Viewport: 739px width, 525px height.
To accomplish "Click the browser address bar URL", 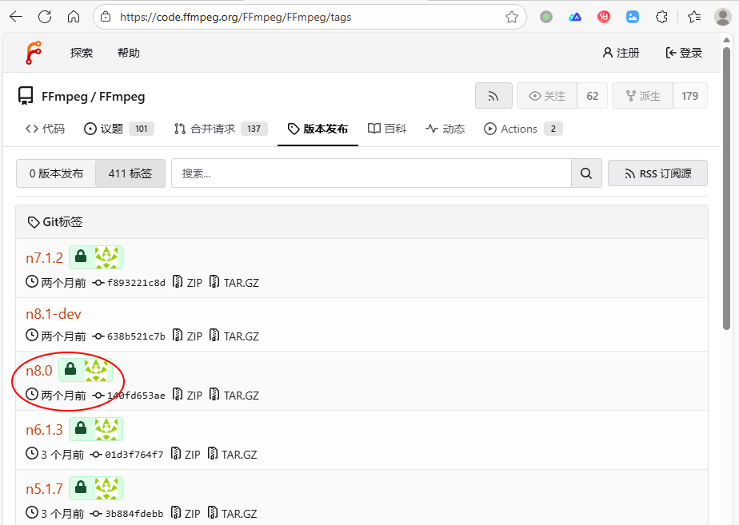I will pyautogui.click(x=236, y=17).
